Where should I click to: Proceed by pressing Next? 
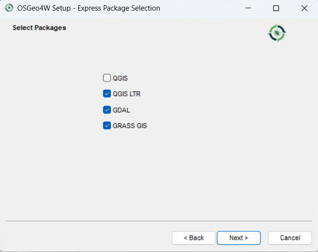238,238
